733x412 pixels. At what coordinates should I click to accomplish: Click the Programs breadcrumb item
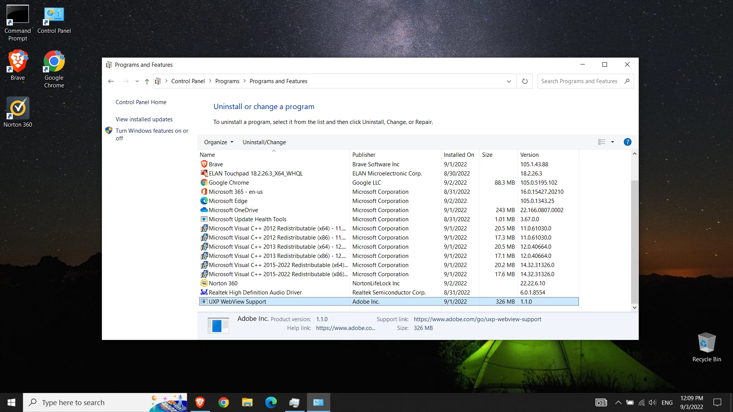tap(227, 81)
